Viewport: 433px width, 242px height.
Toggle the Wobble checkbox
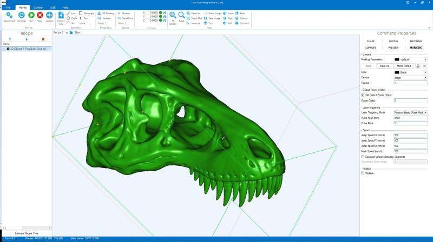pyautogui.click(x=363, y=173)
